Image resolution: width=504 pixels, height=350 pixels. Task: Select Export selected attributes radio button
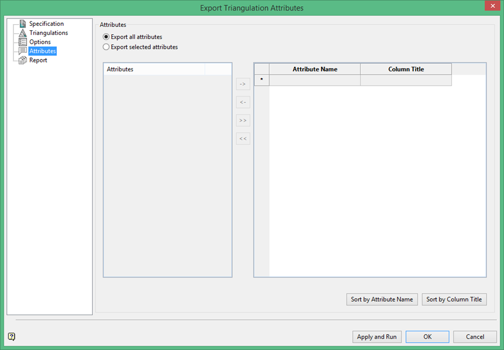(106, 47)
